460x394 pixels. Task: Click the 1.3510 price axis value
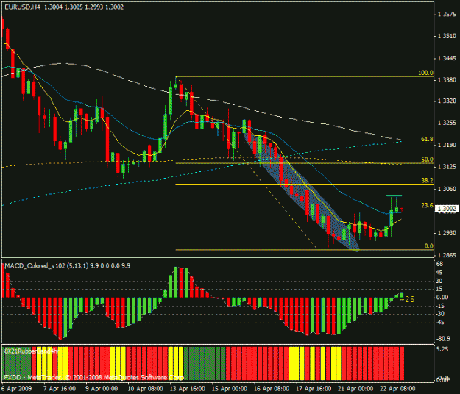(447, 36)
